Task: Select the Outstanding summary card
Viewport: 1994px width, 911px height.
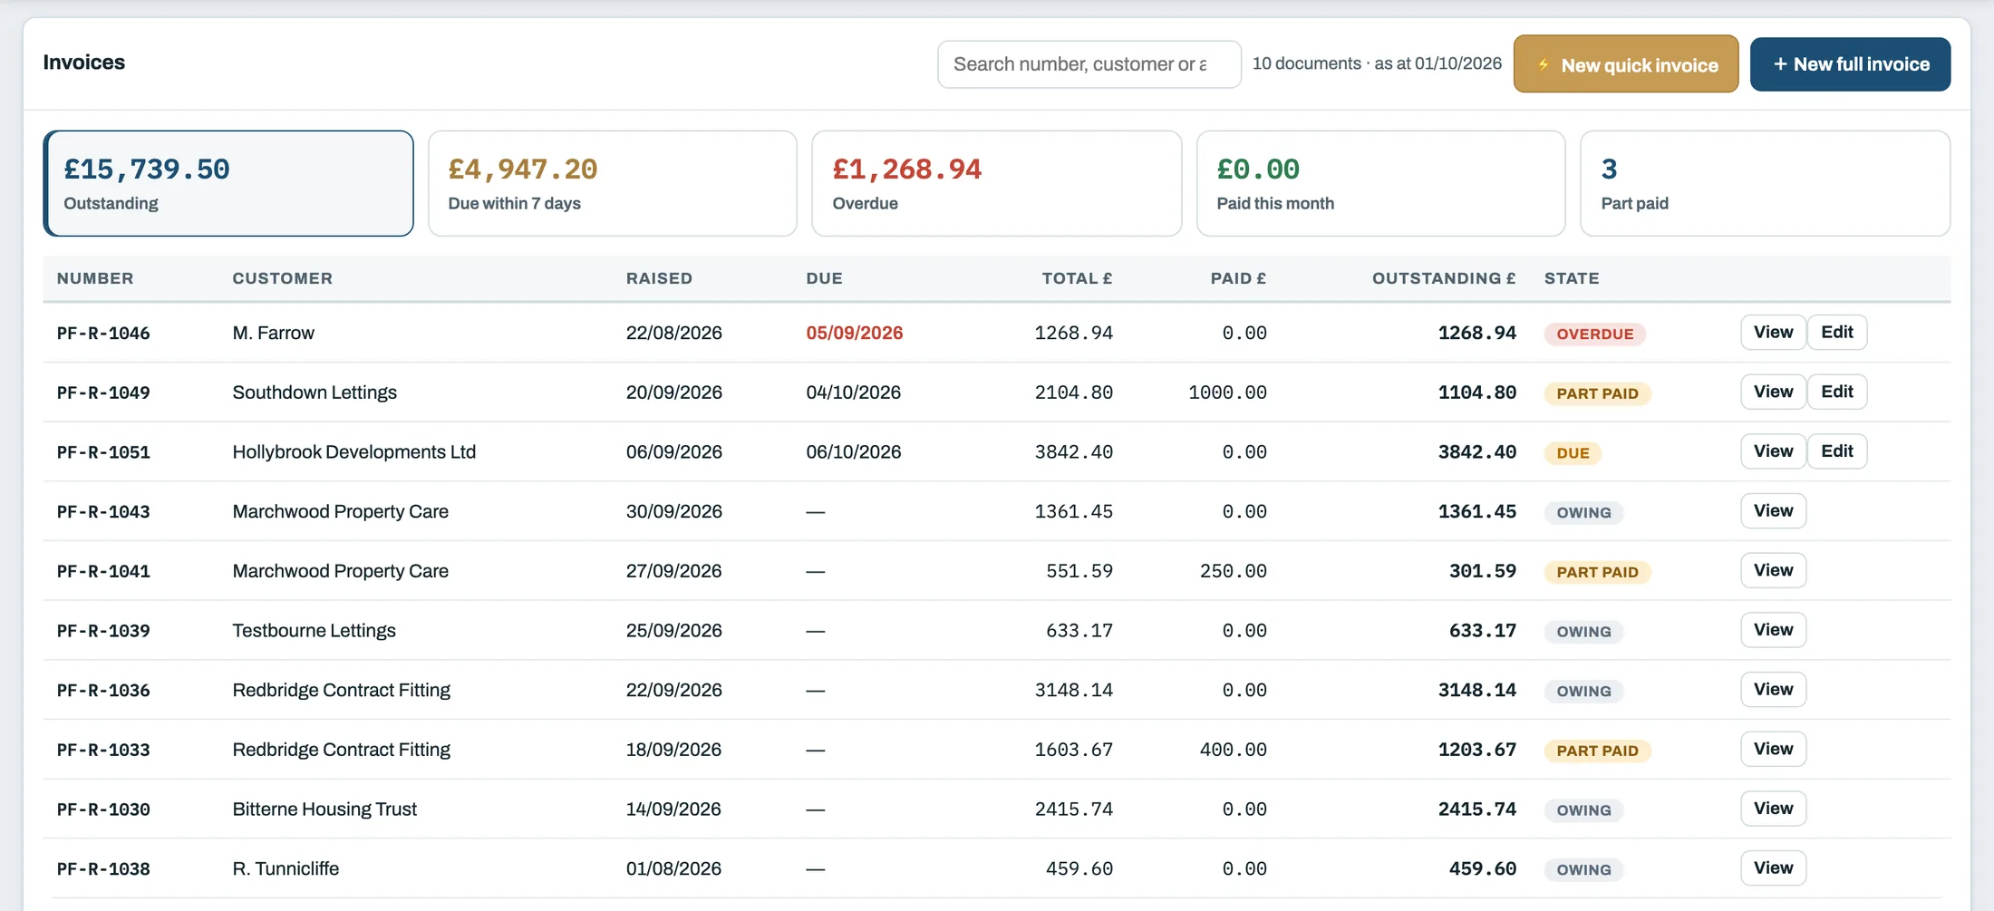Action: click(x=228, y=183)
